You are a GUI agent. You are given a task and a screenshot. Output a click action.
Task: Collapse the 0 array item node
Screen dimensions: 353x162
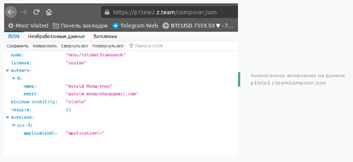(14, 78)
